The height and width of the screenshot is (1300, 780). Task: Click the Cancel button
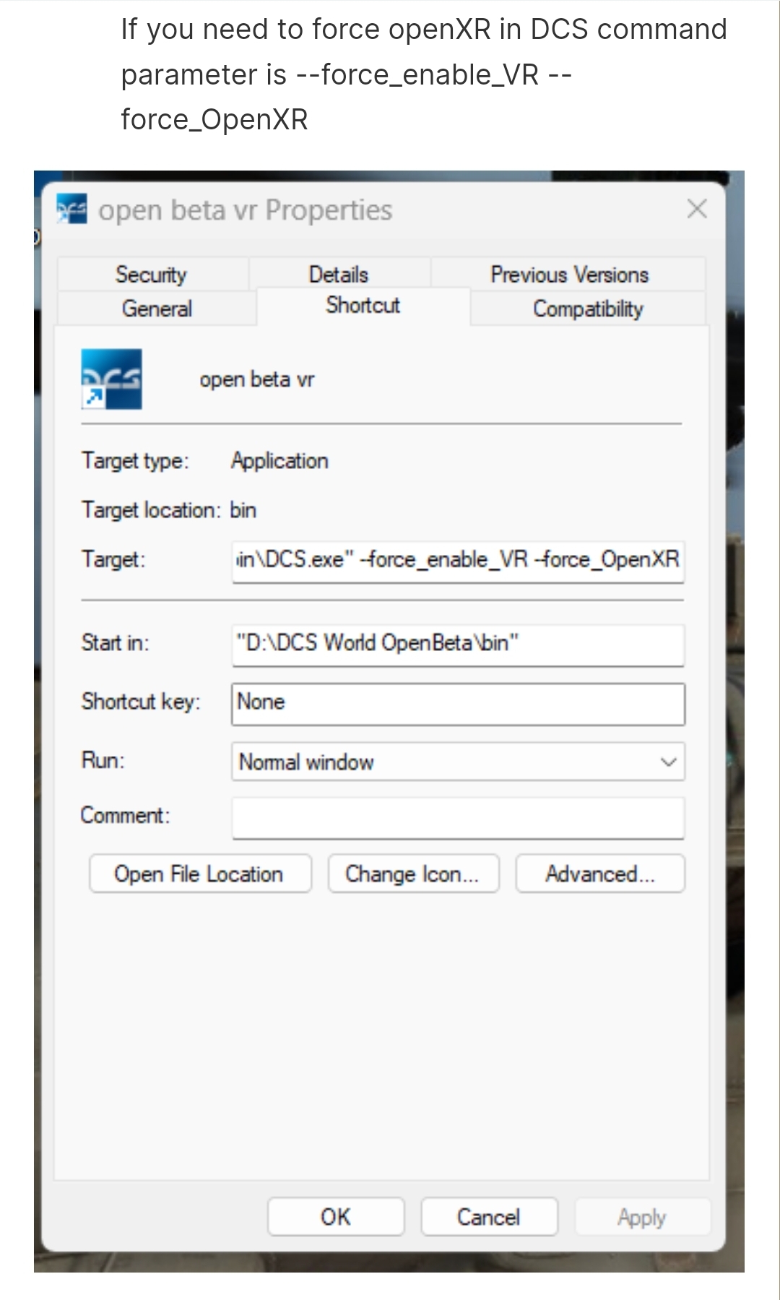pos(489,1216)
